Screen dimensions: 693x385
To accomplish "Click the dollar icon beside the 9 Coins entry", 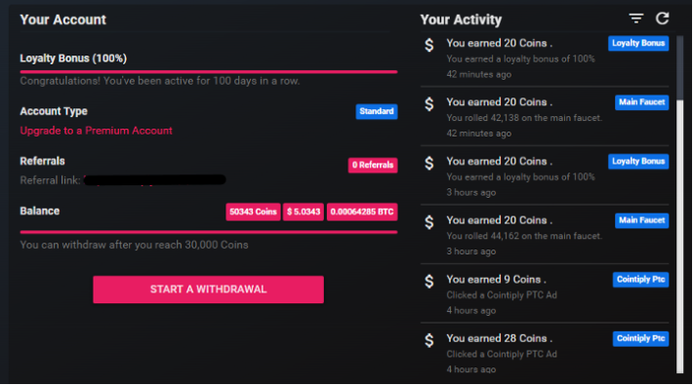I will (x=429, y=282).
